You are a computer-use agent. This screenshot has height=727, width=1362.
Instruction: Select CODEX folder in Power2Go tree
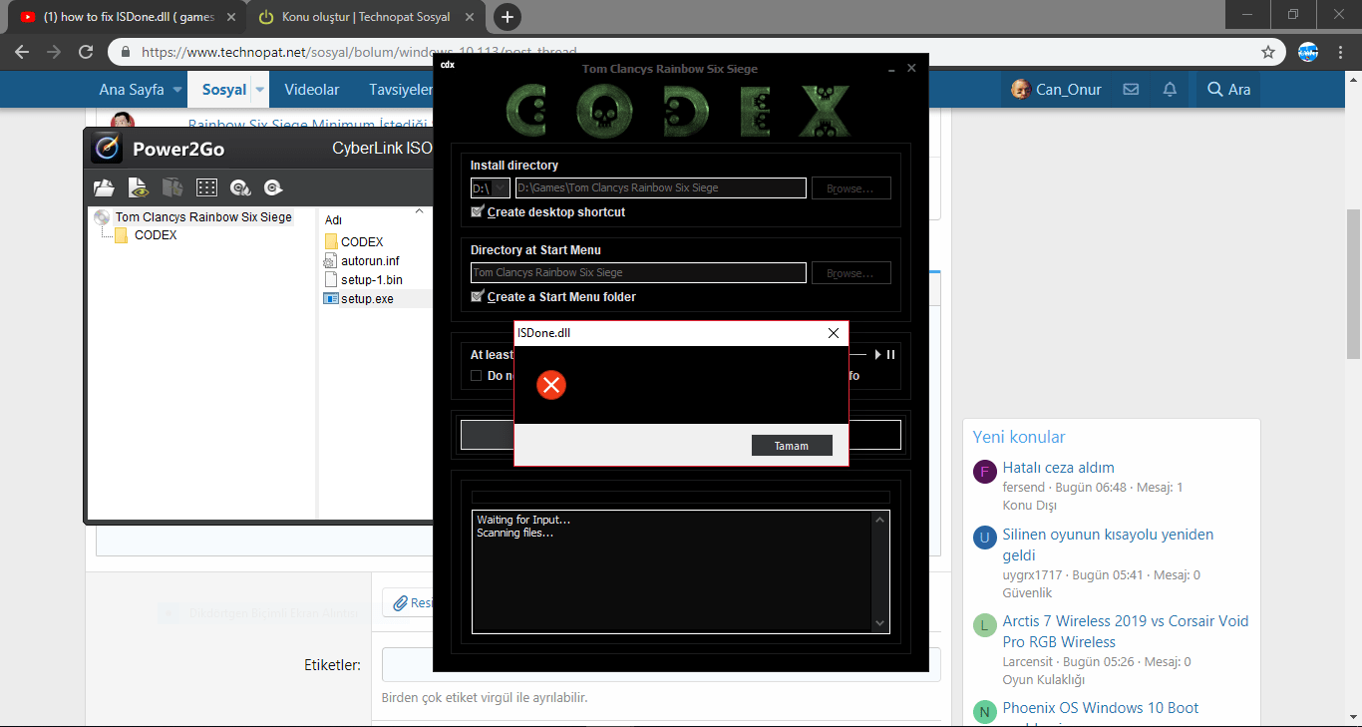click(x=155, y=235)
